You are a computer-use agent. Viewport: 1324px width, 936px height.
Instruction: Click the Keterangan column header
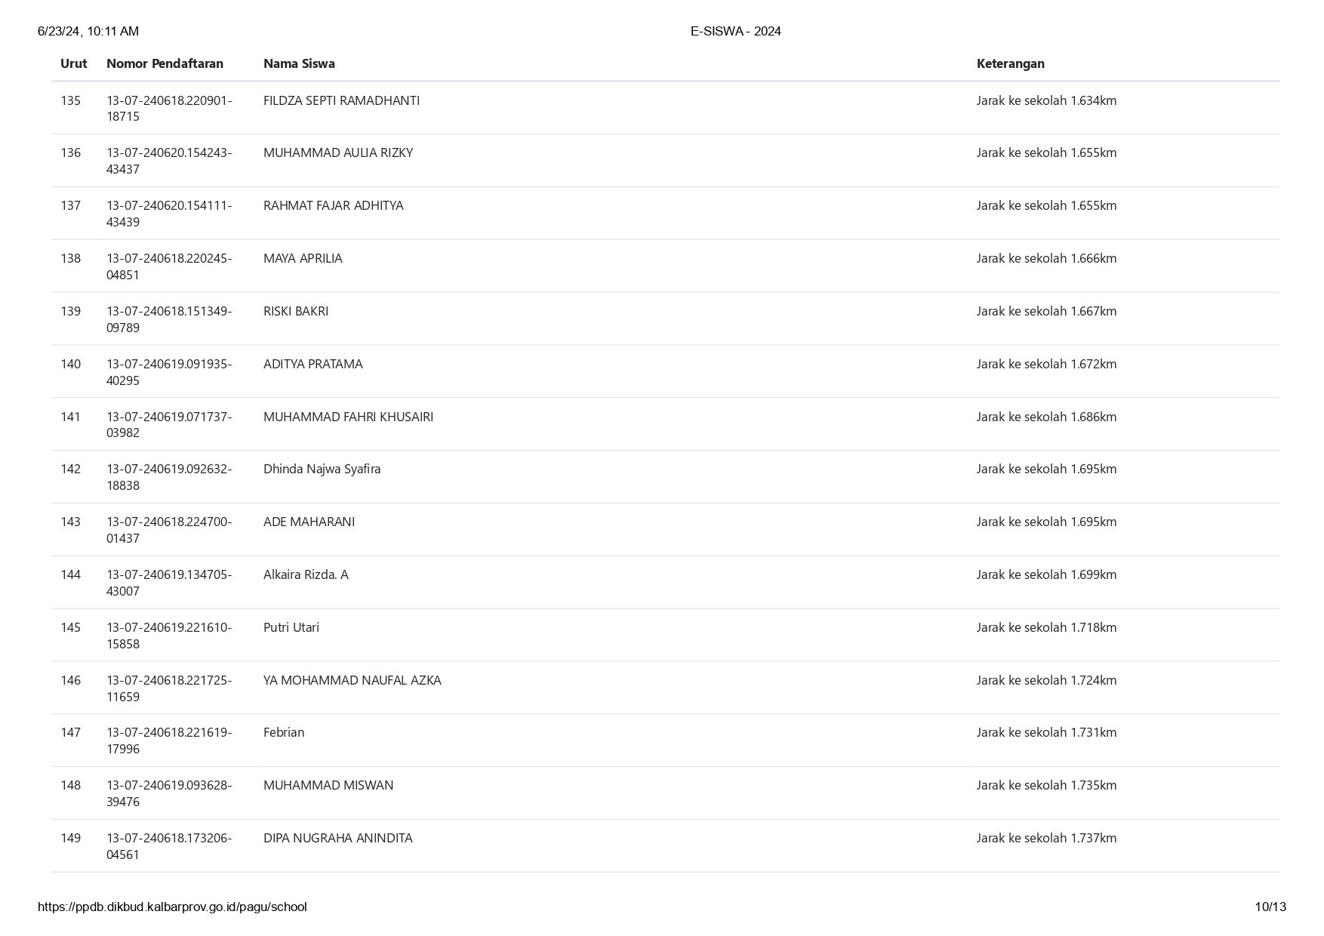pyautogui.click(x=1010, y=63)
